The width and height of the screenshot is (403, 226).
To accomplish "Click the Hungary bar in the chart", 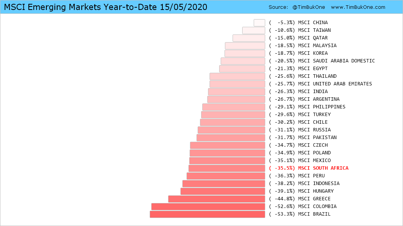I will click(x=223, y=192).
